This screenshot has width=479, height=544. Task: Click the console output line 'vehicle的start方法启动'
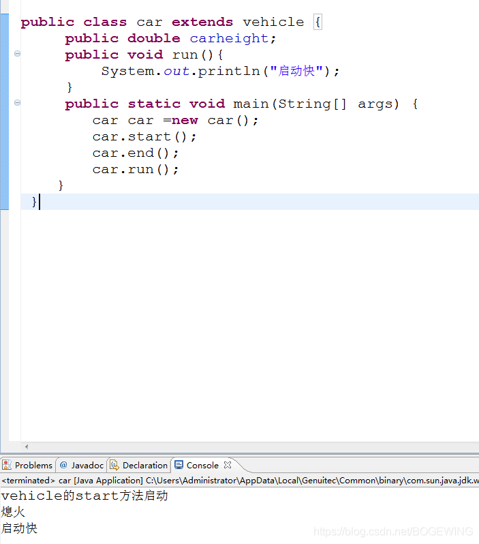point(84,496)
